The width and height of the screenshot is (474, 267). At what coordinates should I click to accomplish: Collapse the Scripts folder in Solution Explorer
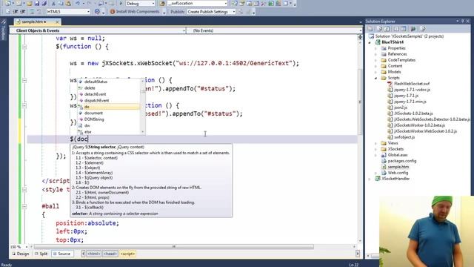(x=376, y=78)
